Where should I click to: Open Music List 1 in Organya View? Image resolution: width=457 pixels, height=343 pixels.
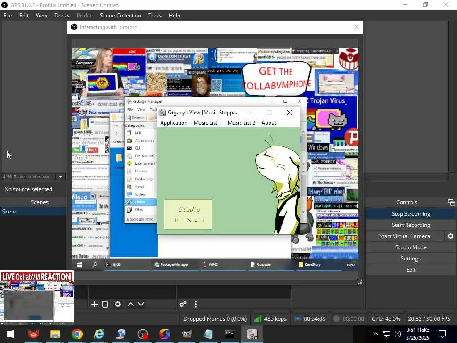[x=207, y=123]
